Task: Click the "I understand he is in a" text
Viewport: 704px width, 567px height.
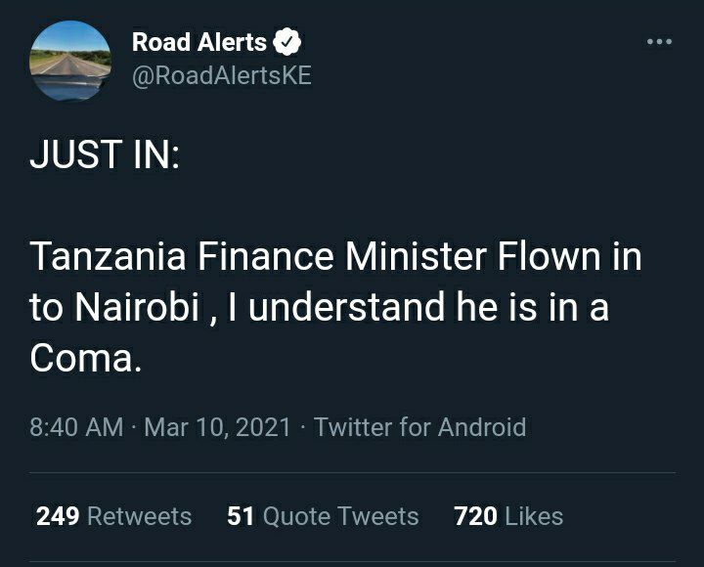Action: 418,308
